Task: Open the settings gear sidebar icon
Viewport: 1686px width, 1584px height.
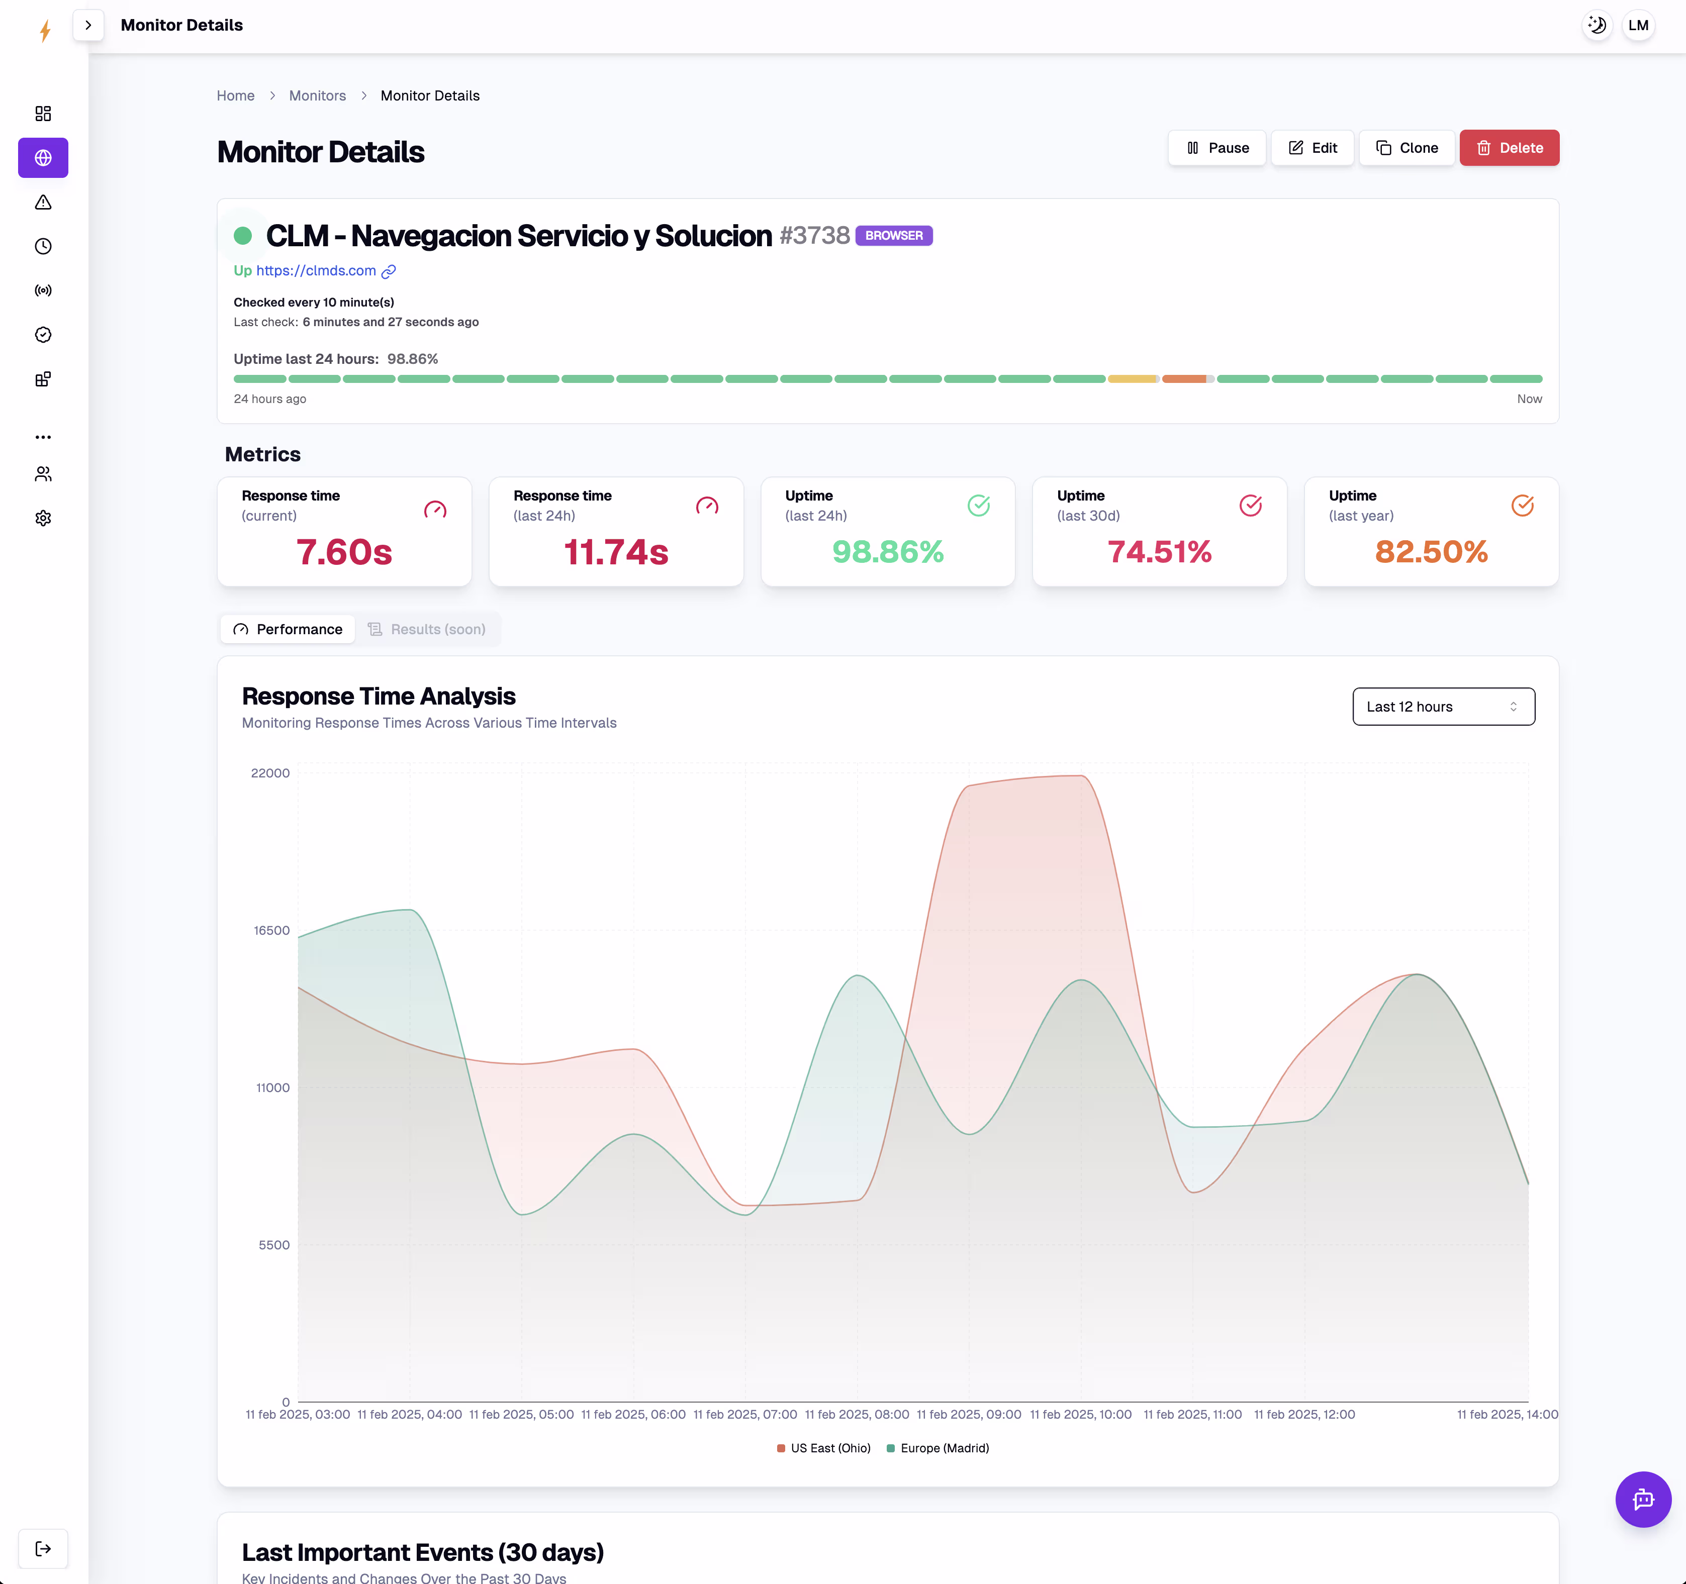Action: pos(43,518)
